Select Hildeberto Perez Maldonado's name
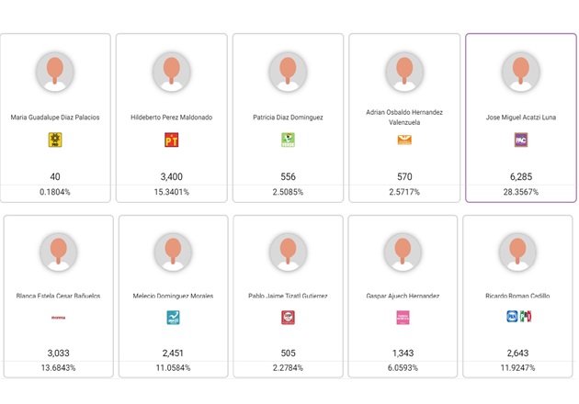The width and height of the screenshot is (579, 404). (x=171, y=118)
